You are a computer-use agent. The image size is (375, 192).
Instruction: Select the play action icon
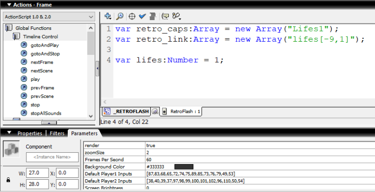click(x=24, y=79)
